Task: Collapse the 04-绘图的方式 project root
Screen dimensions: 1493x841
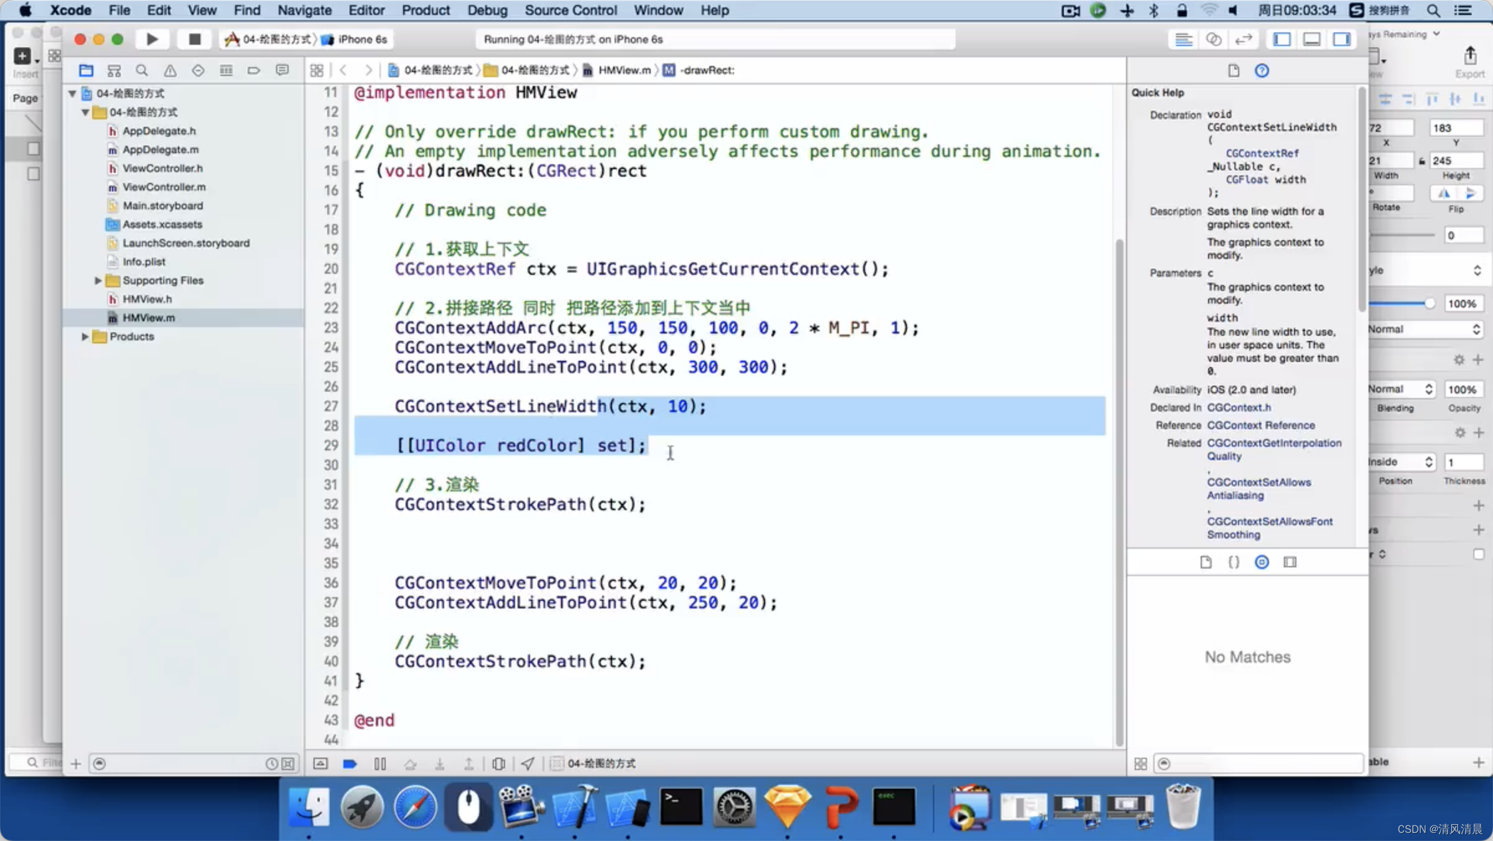Action: tap(72, 93)
